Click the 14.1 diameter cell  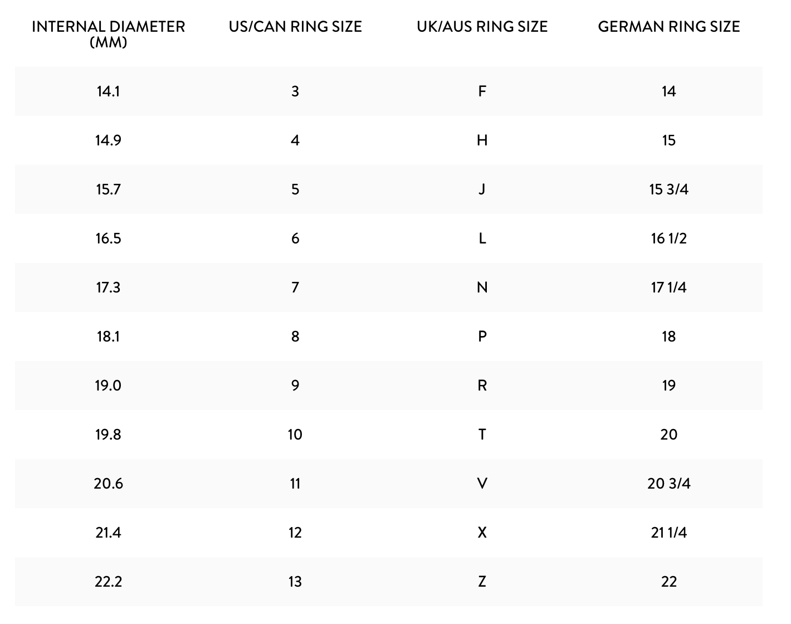tap(108, 91)
